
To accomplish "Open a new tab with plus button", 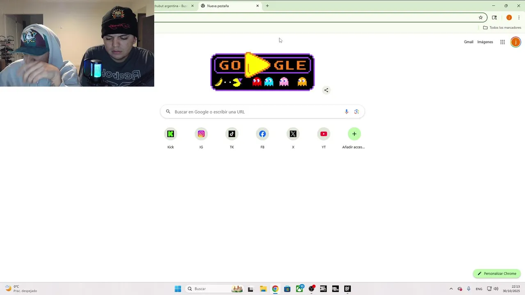I will pos(267,6).
